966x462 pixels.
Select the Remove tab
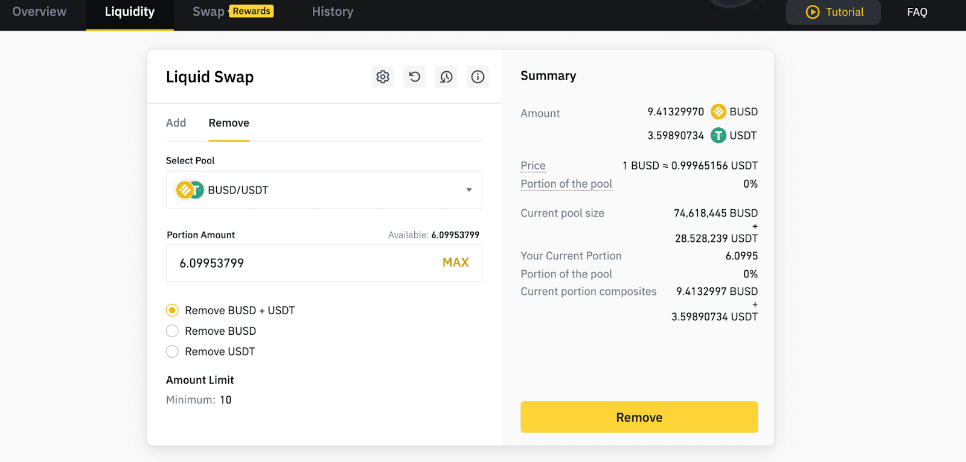[229, 122]
